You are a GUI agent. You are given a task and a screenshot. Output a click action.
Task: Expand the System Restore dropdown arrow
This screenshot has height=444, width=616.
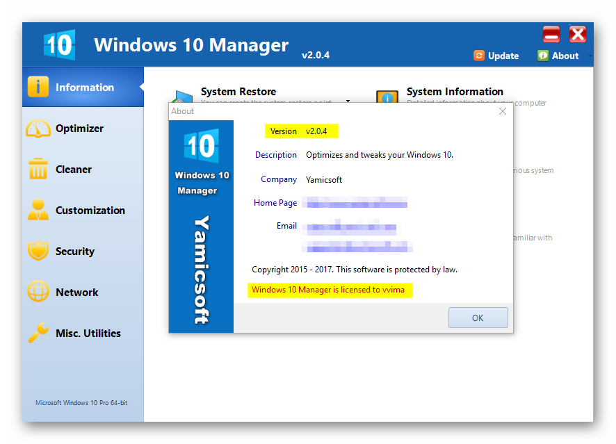(348, 101)
